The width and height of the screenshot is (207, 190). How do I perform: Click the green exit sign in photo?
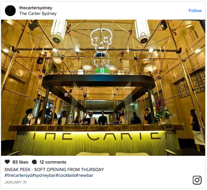(102, 71)
